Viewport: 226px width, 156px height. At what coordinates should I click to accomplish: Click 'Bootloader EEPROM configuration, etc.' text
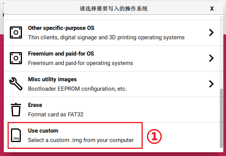coord(77,89)
